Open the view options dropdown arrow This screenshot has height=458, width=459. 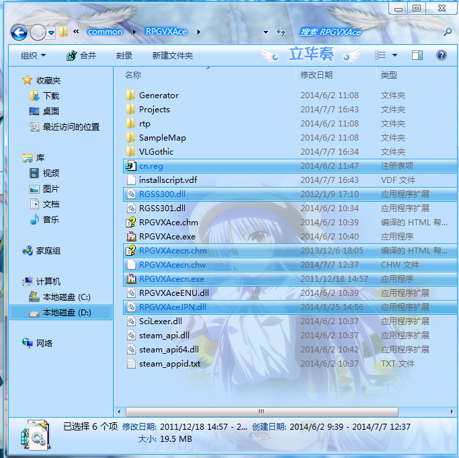click(394, 55)
